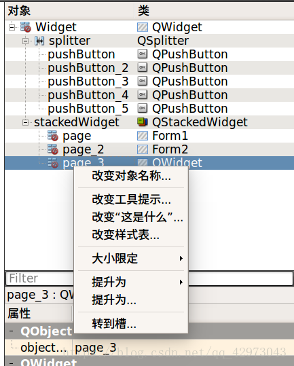The height and width of the screenshot is (366, 294).
Task: Open the 提升为 submenu with arrow
Action: point(131,282)
